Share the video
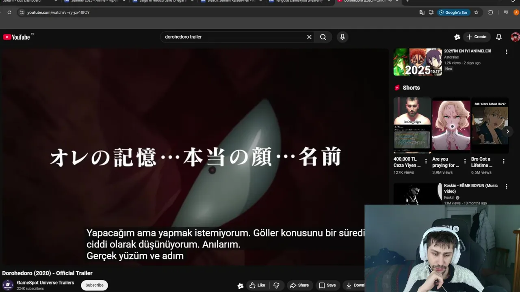The width and height of the screenshot is (520, 292). pos(299,286)
